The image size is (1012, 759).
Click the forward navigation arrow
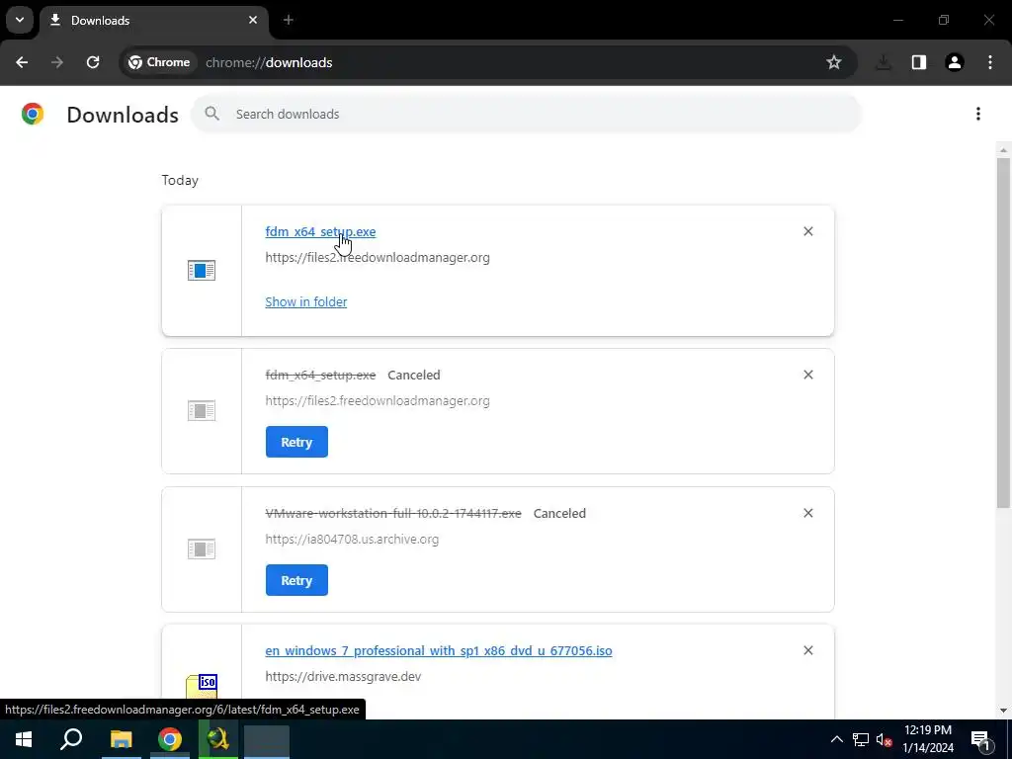point(57,62)
